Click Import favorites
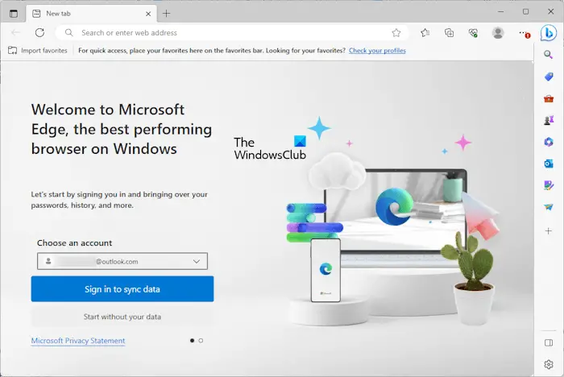The width and height of the screenshot is (564, 377). point(38,51)
